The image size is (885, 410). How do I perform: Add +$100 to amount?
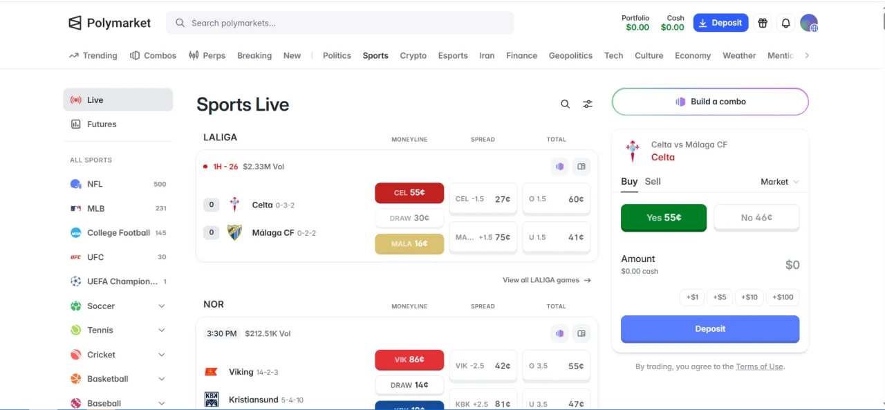pyautogui.click(x=783, y=297)
